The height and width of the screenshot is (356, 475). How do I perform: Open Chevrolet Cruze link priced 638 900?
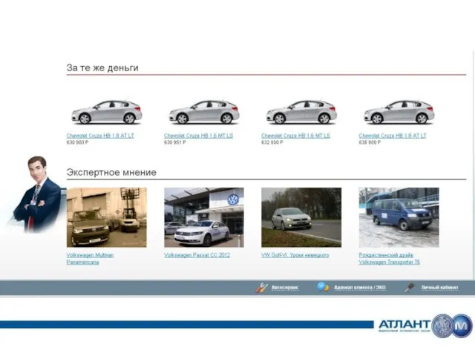coord(393,136)
